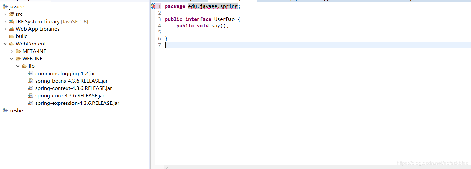Image resolution: width=471 pixels, height=169 pixels.
Task: Click the keshe project icon
Action: (5, 110)
